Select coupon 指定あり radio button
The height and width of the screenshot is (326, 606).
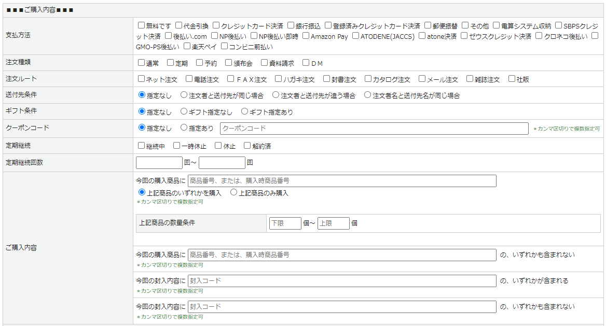(x=184, y=127)
